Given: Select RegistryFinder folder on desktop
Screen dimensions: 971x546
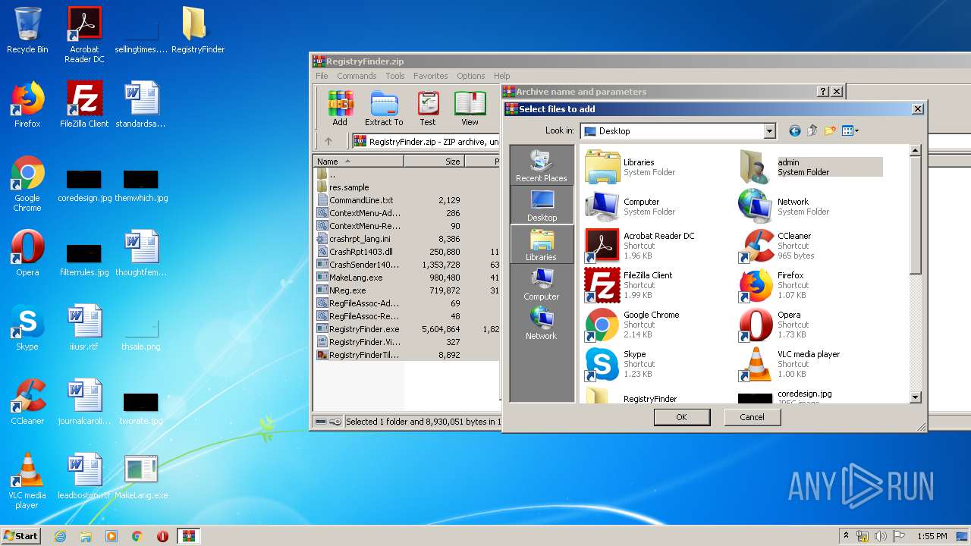Looking at the screenshot, I should pyautogui.click(x=197, y=30).
